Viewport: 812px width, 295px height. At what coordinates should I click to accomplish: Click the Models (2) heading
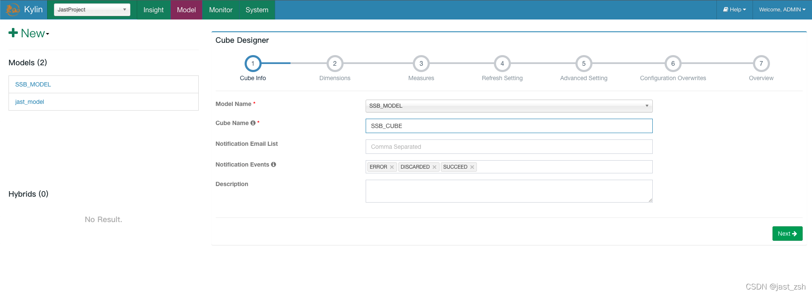coord(28,63)
